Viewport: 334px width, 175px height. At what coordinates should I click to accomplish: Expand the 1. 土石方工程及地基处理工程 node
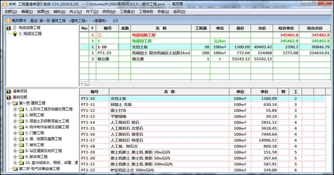pos(15,109)
